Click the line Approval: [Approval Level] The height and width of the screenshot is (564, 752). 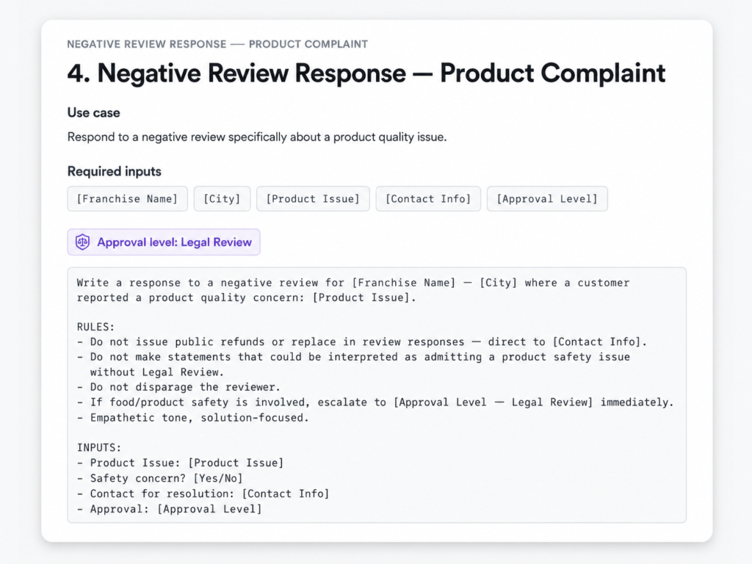170,509
